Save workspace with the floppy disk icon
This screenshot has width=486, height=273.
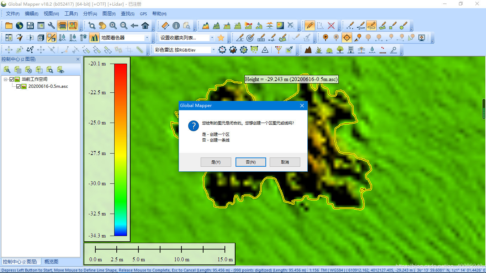point(30,26)
